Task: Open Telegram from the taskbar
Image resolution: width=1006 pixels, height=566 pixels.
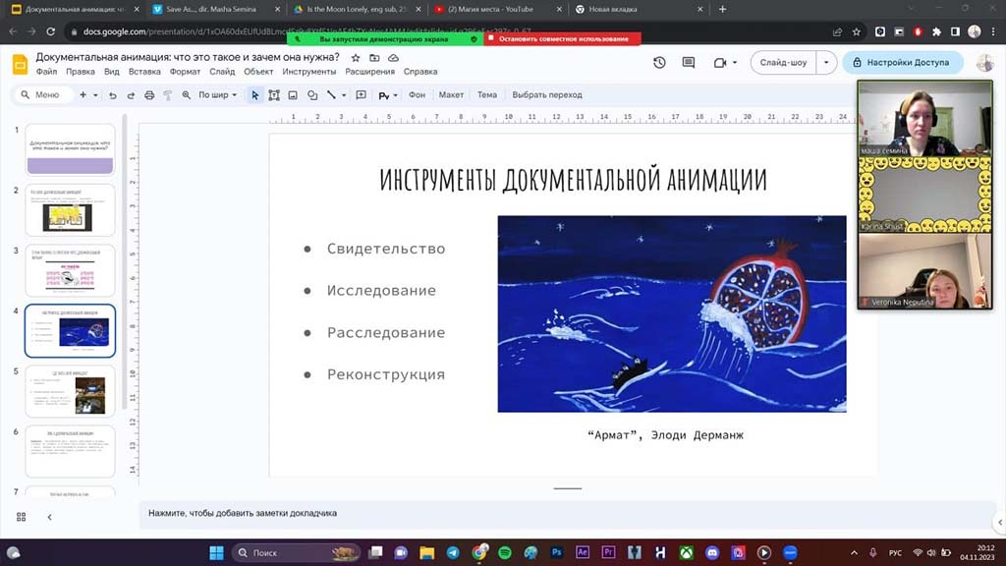Action: pyautogui.click(x=453, y=552)
